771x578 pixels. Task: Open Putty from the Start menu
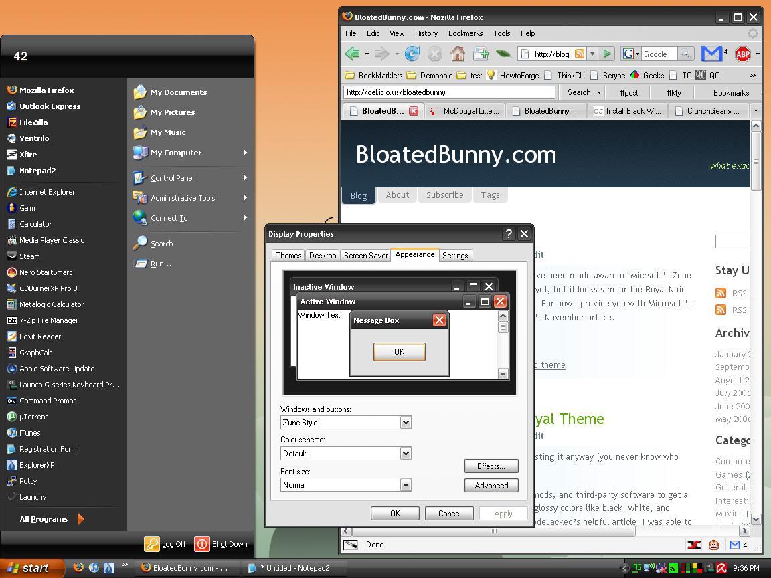pyautogui.click(x=22, y=481)
